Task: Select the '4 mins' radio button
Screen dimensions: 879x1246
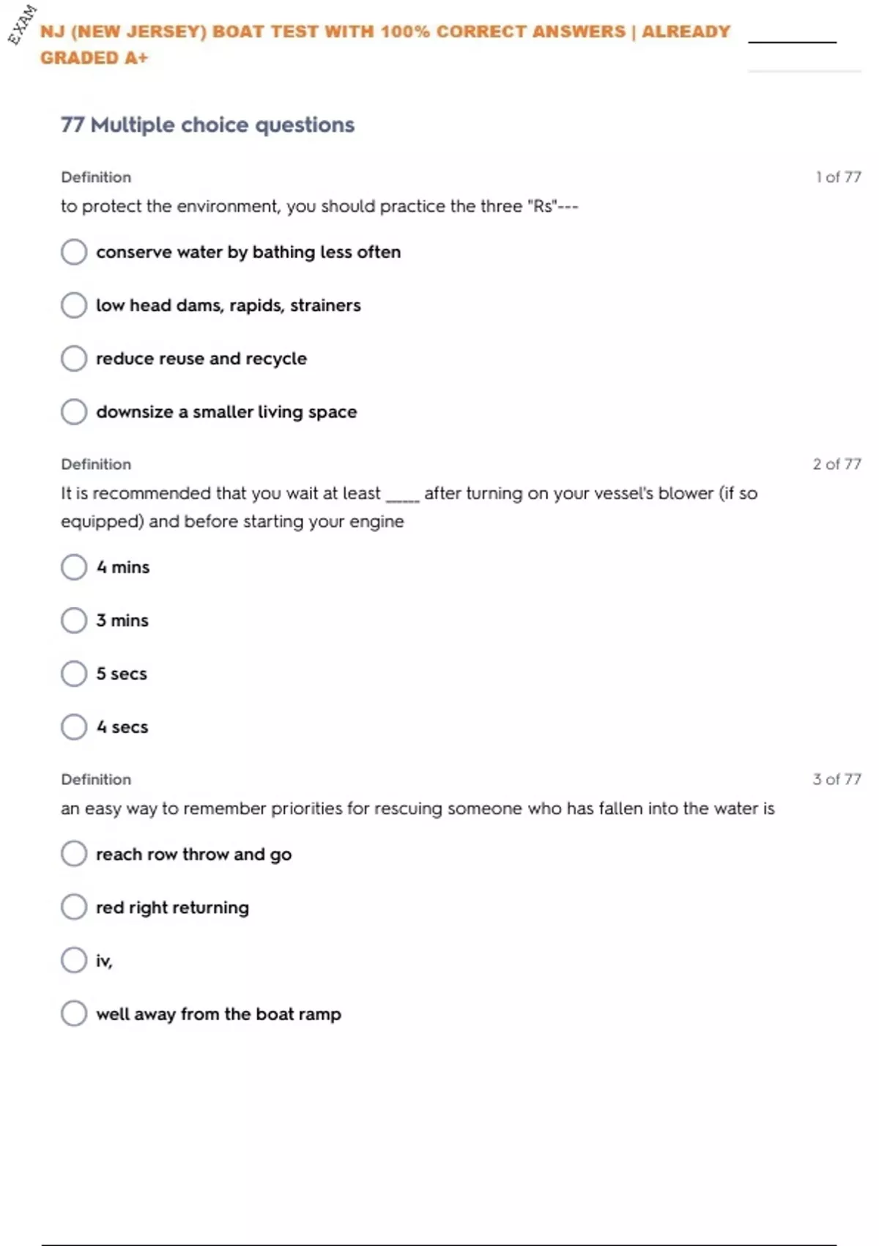Action: point(74,567)
